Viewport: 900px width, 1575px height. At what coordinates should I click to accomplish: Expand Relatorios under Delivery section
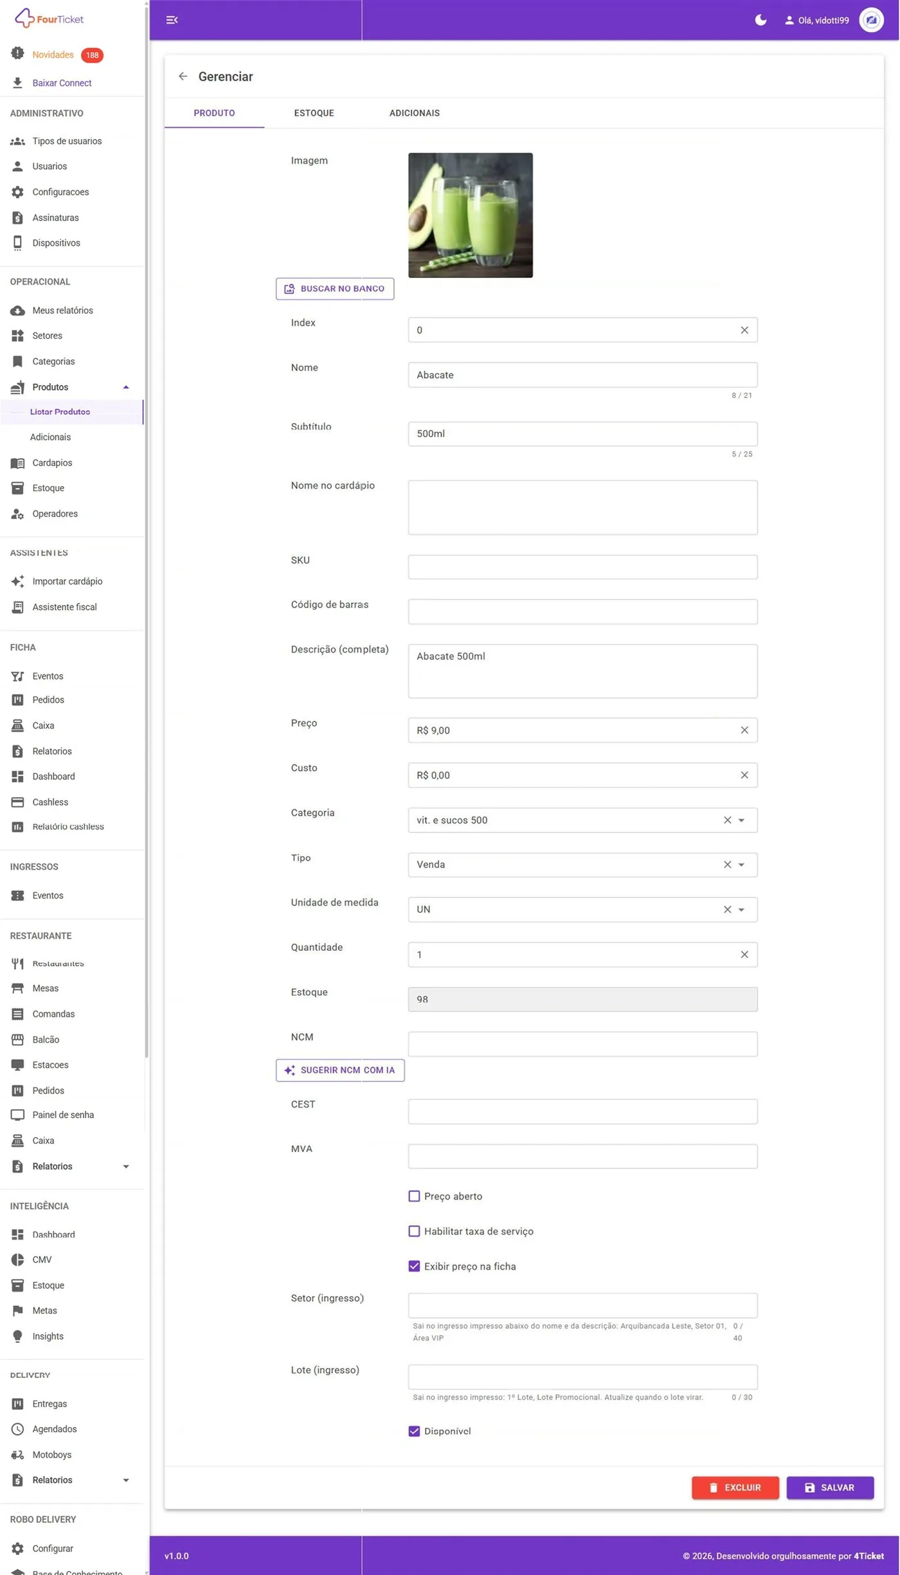(126, 1480)
